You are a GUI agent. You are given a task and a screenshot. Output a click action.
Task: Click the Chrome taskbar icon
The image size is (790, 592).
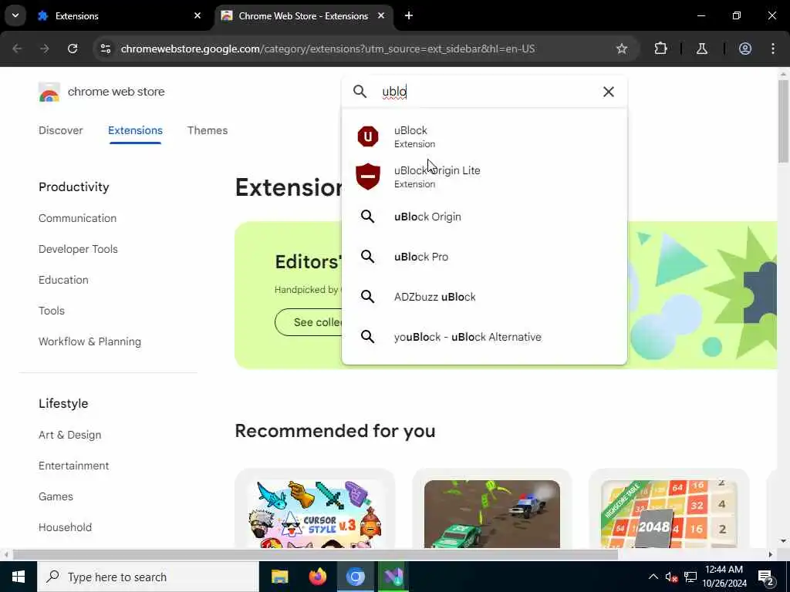click(355, 577)
